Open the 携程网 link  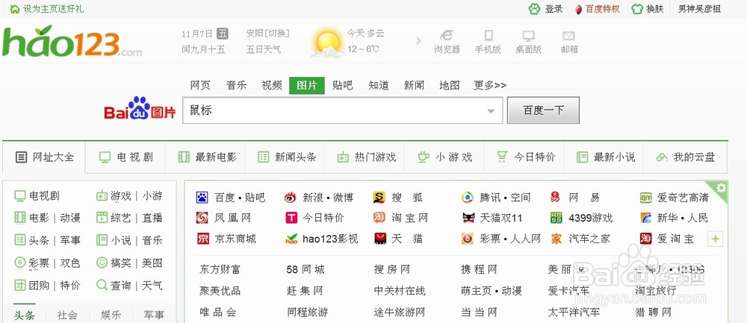(x=479, y=270)
